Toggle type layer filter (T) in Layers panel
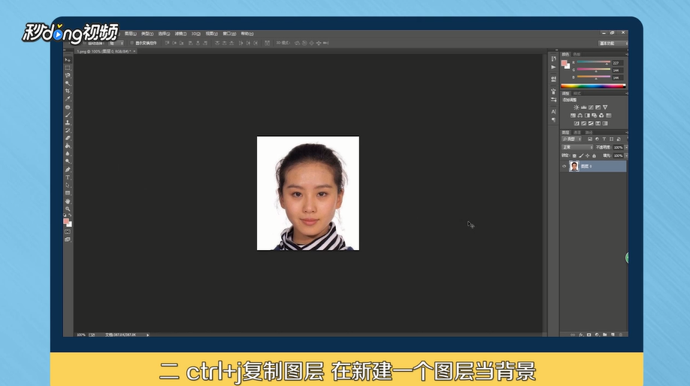This screenshot has width=690, height=386. (604, 139)
